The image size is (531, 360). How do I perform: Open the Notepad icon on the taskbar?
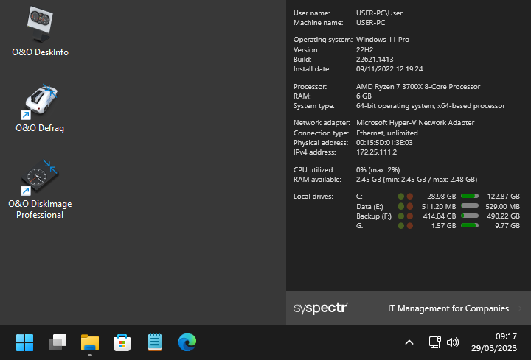[x=155, y=342]
